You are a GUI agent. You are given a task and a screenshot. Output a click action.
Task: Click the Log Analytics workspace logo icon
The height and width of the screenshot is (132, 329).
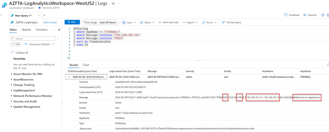coord(4,5)
